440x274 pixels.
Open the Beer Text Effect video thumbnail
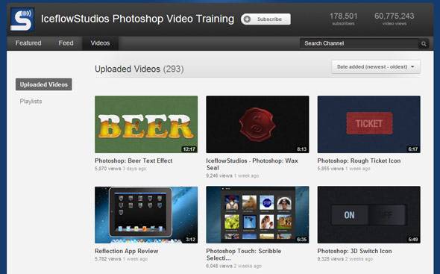(x=146, y=124)
